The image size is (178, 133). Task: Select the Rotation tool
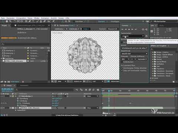point(14,21)
